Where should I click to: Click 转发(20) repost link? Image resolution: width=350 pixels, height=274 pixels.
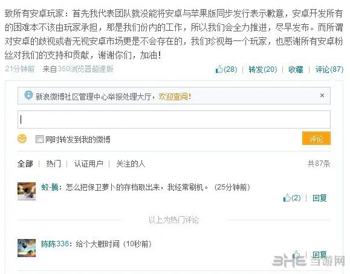pyautogui.click(x=263, y=69)
